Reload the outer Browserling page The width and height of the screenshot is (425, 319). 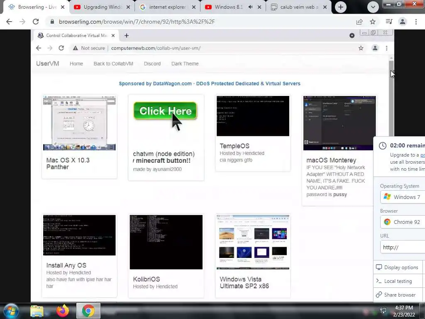tap(36, 22)
